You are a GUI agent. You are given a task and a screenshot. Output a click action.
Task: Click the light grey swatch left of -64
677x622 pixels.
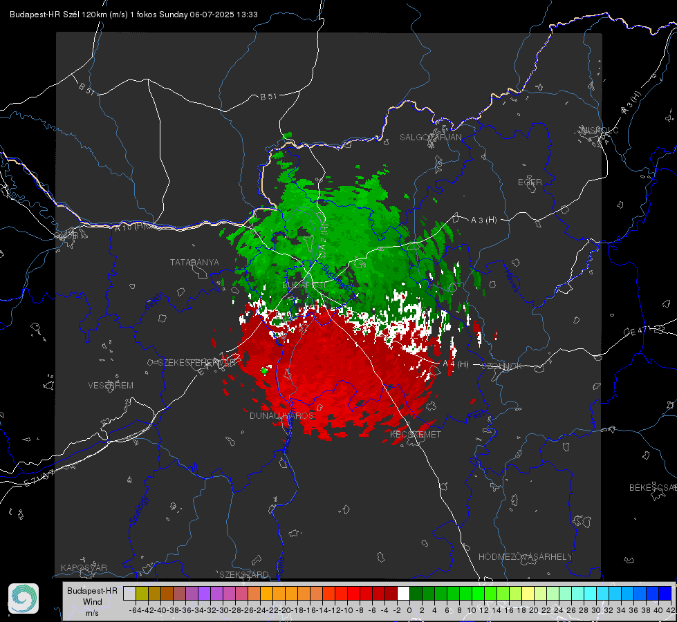(x=129, y=593)
